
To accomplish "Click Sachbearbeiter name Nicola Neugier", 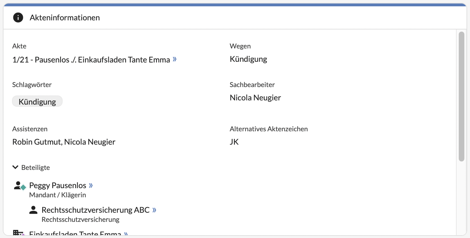I will pos(255,98).
